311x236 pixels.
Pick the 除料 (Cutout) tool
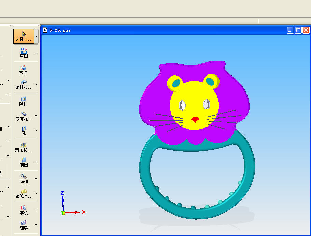point(24,101)
